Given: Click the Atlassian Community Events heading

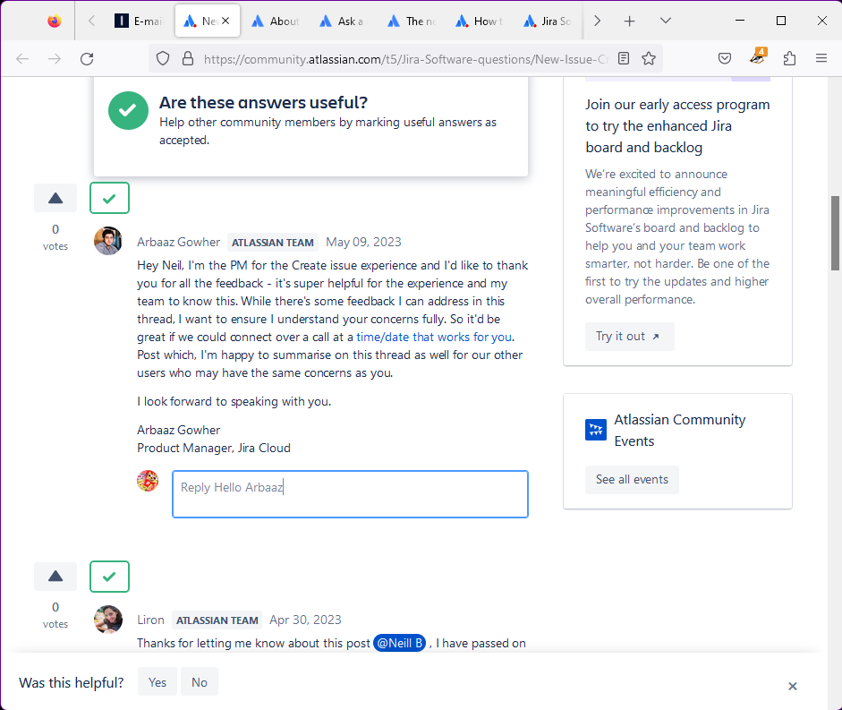Looking at the screenshot, I should [680, 431].
